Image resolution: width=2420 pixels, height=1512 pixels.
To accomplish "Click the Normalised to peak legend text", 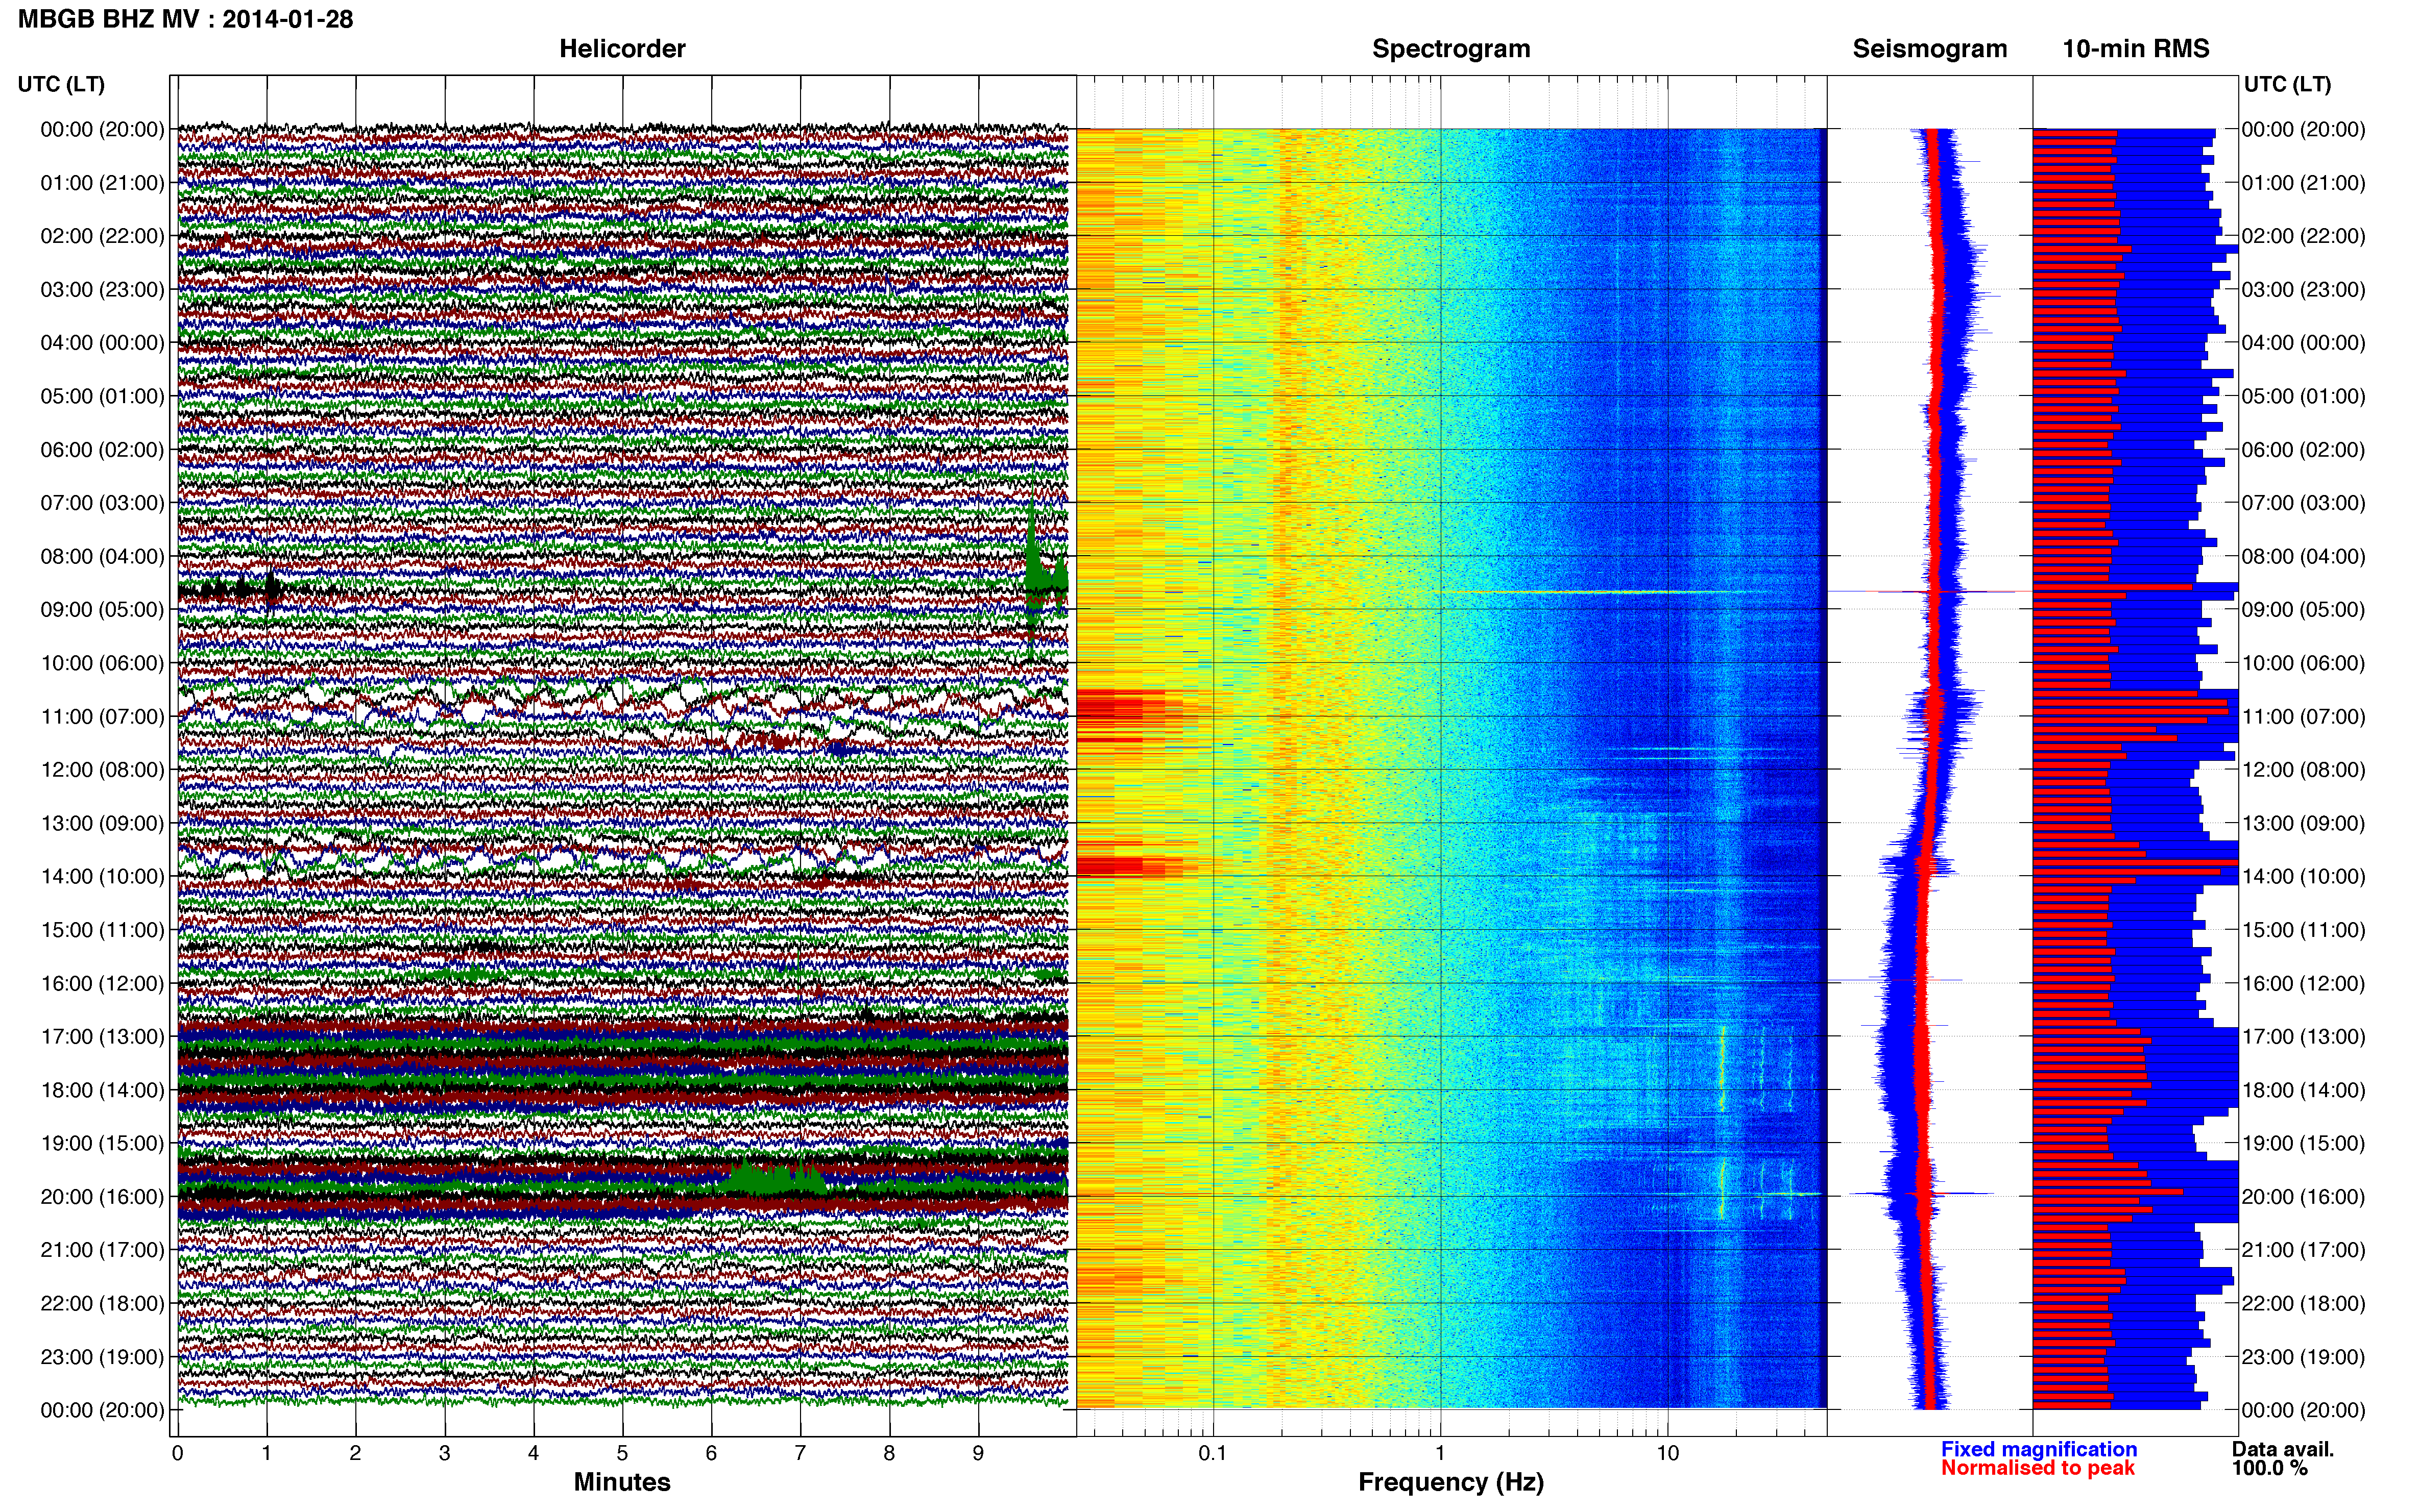I will (2038, 1468).
